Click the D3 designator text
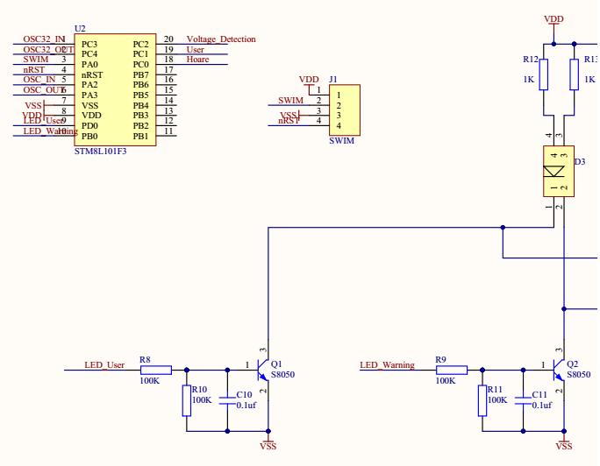600x466 pixels. tap(580, 162)
